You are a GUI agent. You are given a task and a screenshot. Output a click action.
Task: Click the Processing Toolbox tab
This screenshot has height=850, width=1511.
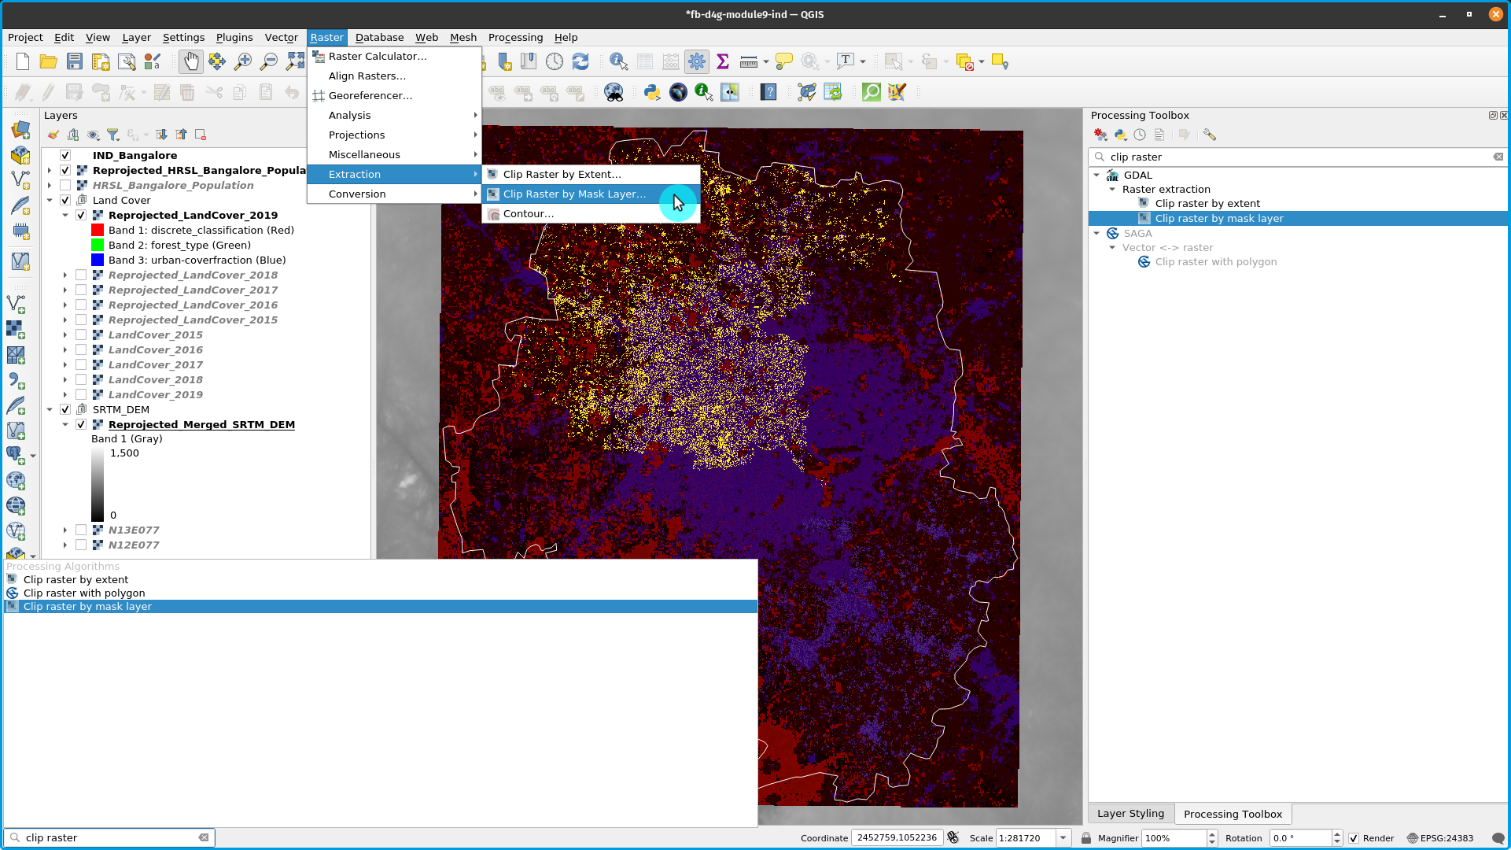[1233, 814]
